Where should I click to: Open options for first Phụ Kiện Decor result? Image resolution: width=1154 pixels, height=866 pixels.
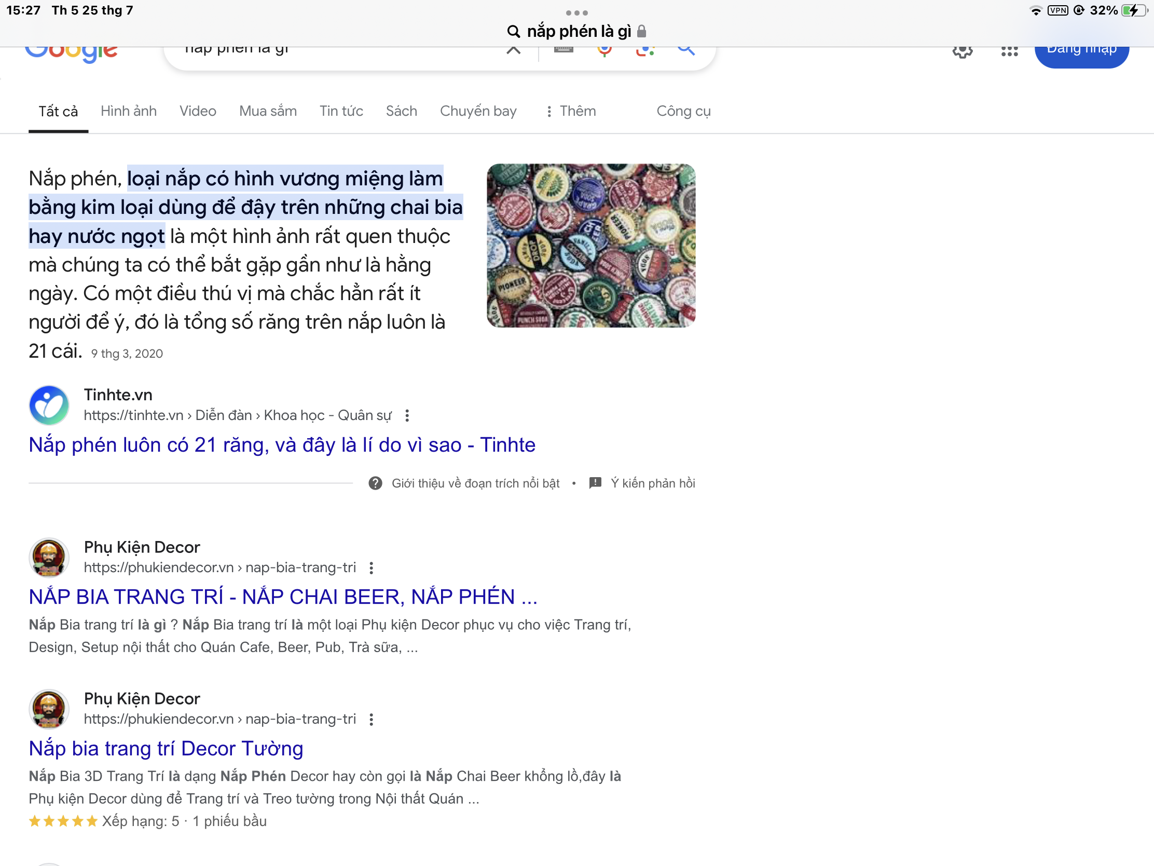point(371,568)
